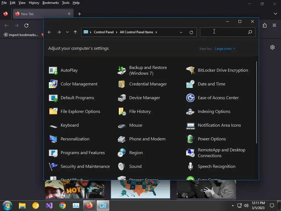Open Firefox new tab settings gear

272,47
